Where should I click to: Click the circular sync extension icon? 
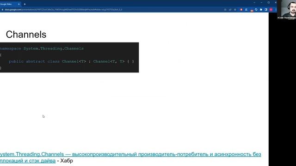tap(256, 10)
